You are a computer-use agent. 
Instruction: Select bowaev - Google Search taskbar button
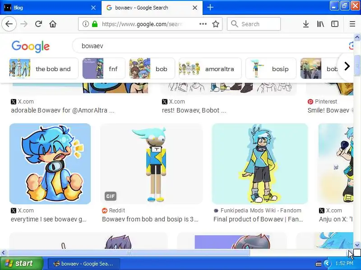click(84, 264)
